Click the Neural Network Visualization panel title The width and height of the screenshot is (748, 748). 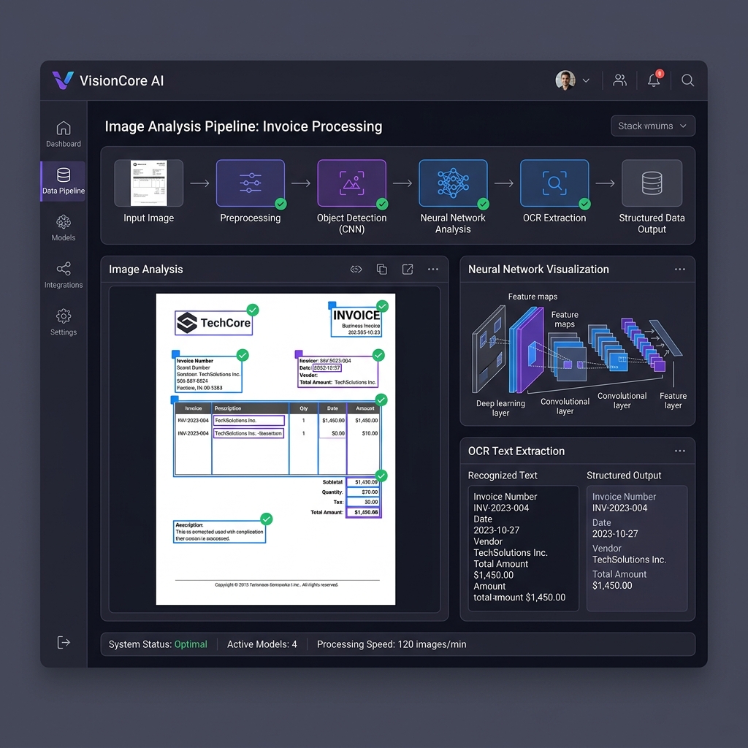(x=538, y=270)
